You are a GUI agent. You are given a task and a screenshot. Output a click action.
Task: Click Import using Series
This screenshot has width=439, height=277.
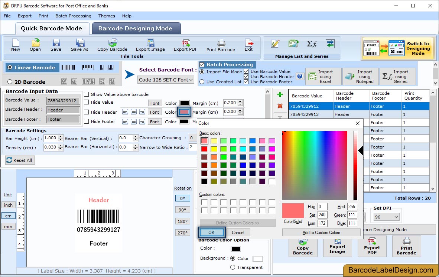(398, 77)
